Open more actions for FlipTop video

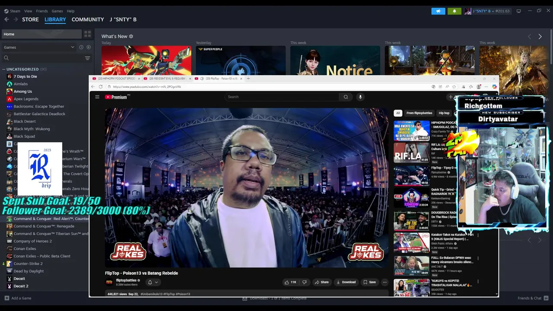(385, 282)
